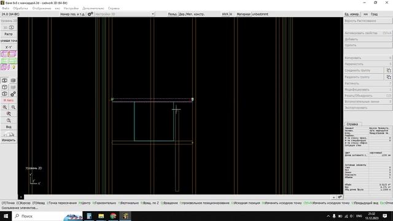This screenshot has height=221, width=393.
Task: Click the top wireframe cube icon
Action: (x=4, y=80)
